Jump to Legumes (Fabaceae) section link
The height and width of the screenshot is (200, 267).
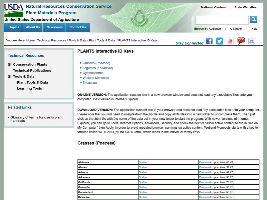click(x=98, y=68)
